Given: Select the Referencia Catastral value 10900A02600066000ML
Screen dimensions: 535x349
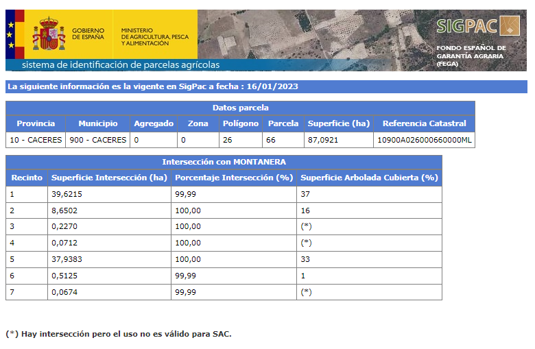Looking at the screenshot, I should point(424,140).
